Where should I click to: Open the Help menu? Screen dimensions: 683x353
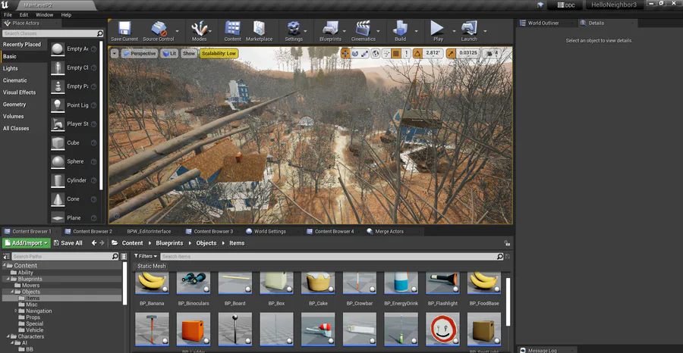(66, 15)
